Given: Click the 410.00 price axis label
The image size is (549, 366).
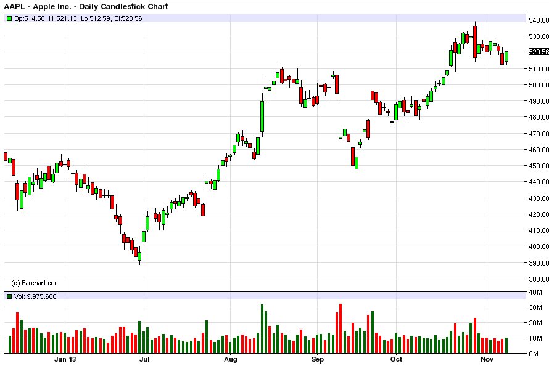Looking at the screenshot, I should (539, 230).
